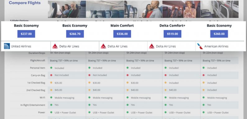Click the Delta logo under Main Comfort

(103, 46)
